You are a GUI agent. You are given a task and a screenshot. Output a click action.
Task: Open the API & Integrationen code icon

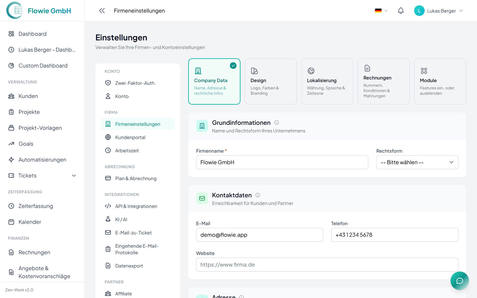click(x=108, y=206)
